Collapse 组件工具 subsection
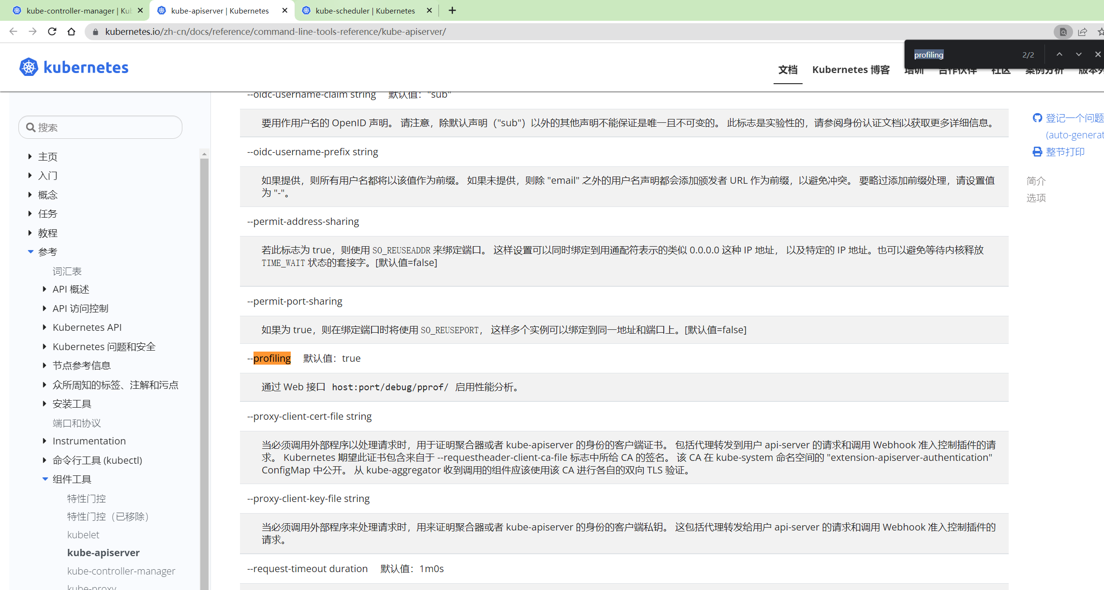 45,479
